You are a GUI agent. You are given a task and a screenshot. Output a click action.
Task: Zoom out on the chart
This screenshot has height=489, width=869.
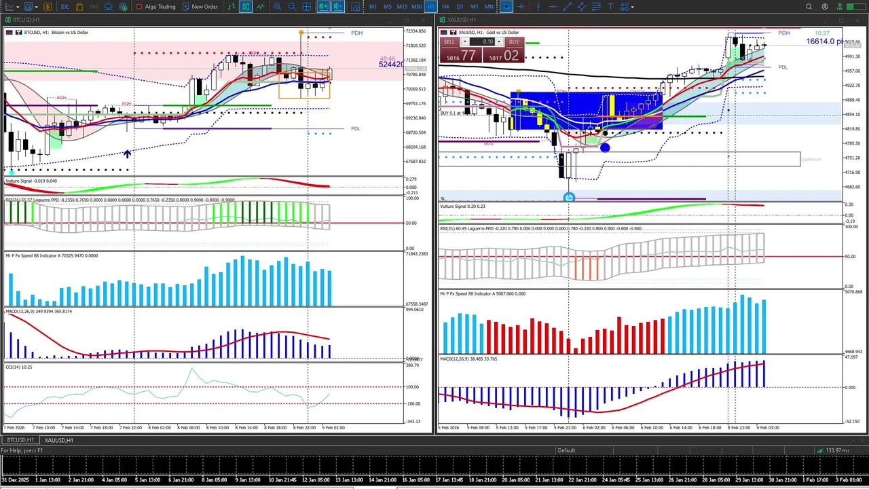[291, 7]
